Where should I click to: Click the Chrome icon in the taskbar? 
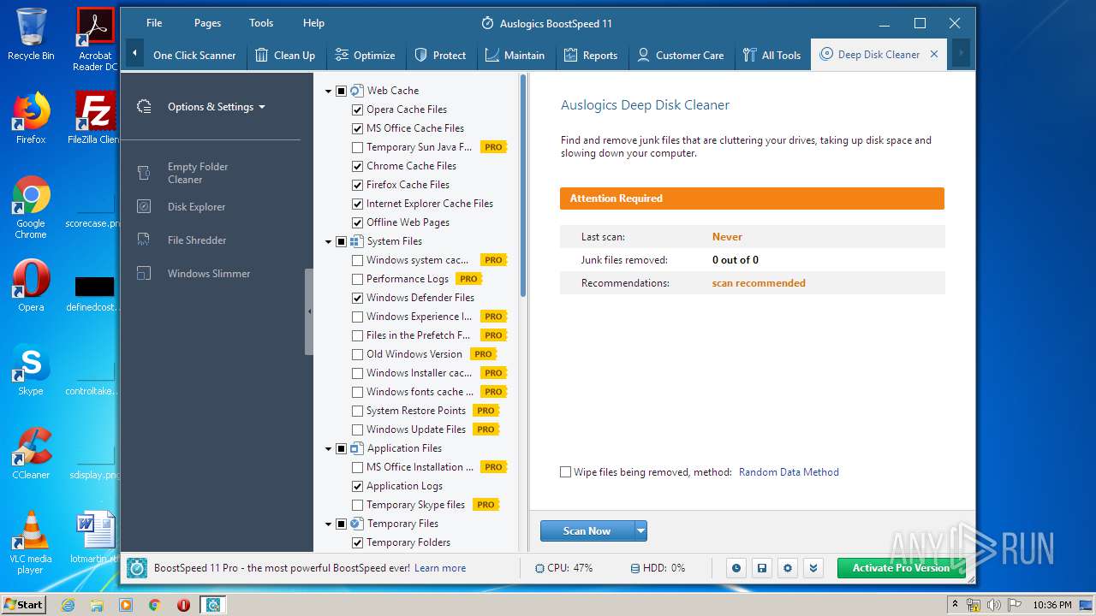click(154, 605)
